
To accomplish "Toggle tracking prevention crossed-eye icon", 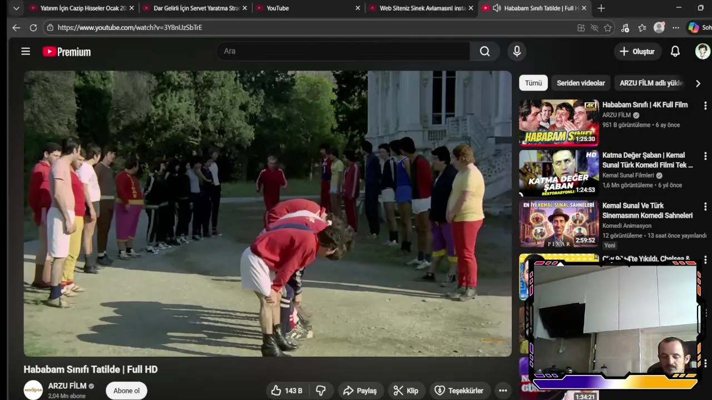I will (x=594, y=28).
